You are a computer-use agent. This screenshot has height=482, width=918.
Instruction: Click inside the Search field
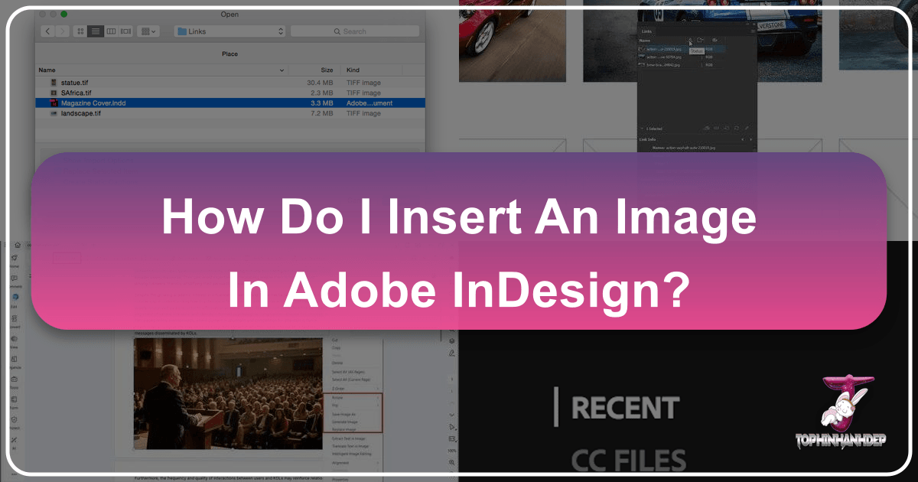click(x=356, y=31)
